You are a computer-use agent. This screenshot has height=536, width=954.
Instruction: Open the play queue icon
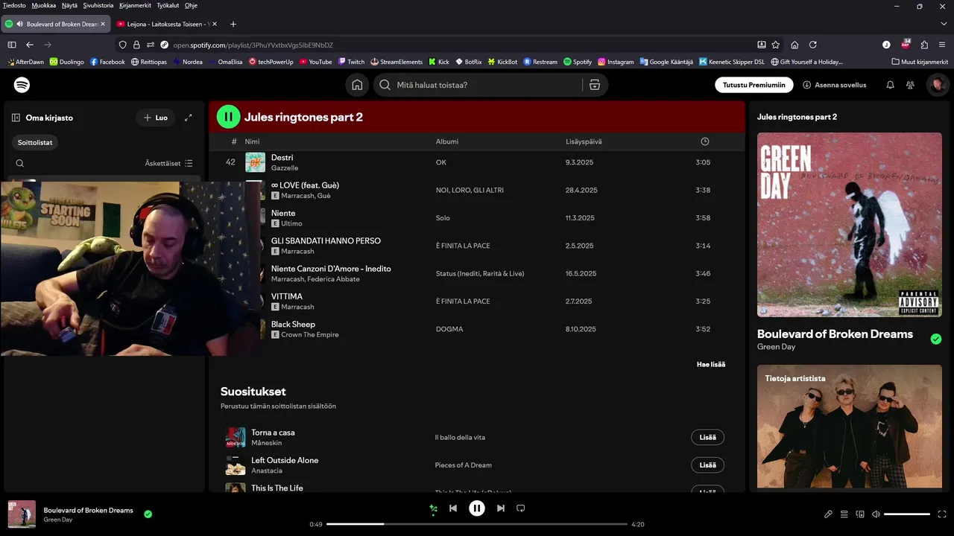pyautogui.click(x=844, y=514)
